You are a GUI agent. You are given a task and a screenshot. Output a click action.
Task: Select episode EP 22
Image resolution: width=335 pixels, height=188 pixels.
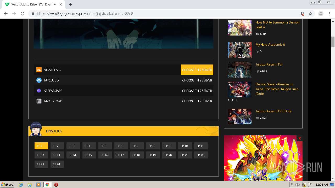click(201, 155)
